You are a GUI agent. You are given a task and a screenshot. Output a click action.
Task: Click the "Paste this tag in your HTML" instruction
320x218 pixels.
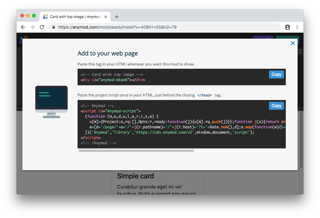coord(136,64)
